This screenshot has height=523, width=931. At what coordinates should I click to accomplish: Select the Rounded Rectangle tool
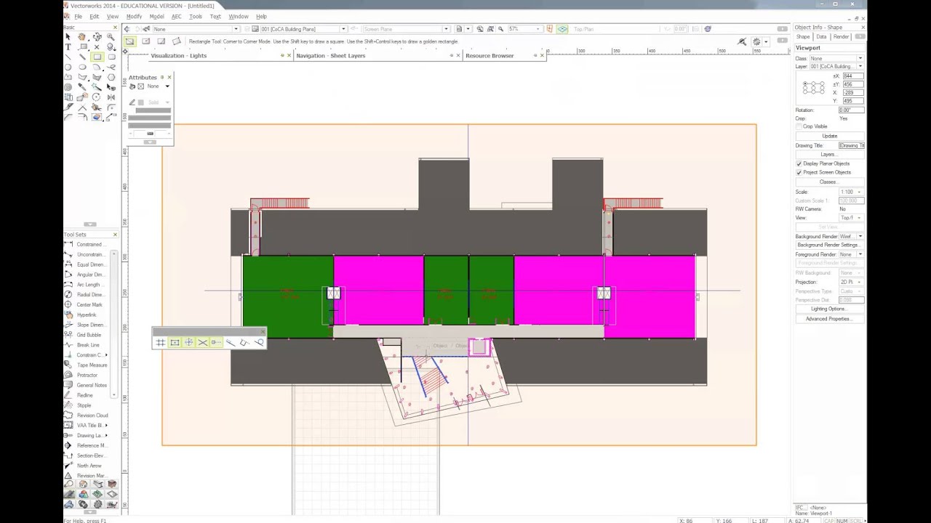pyautogui.click(x=111, y=57)
